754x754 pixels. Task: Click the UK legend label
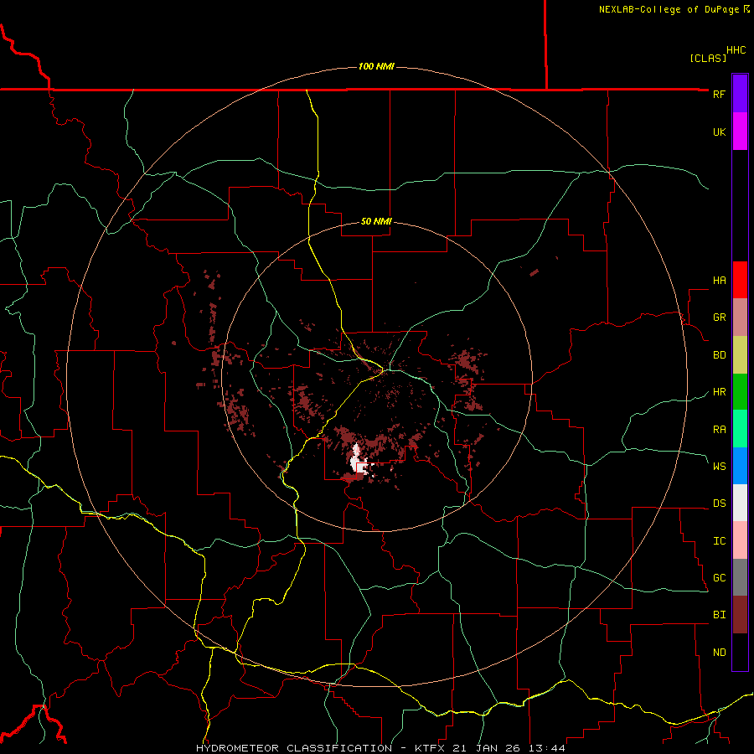[x=719, y=132]
